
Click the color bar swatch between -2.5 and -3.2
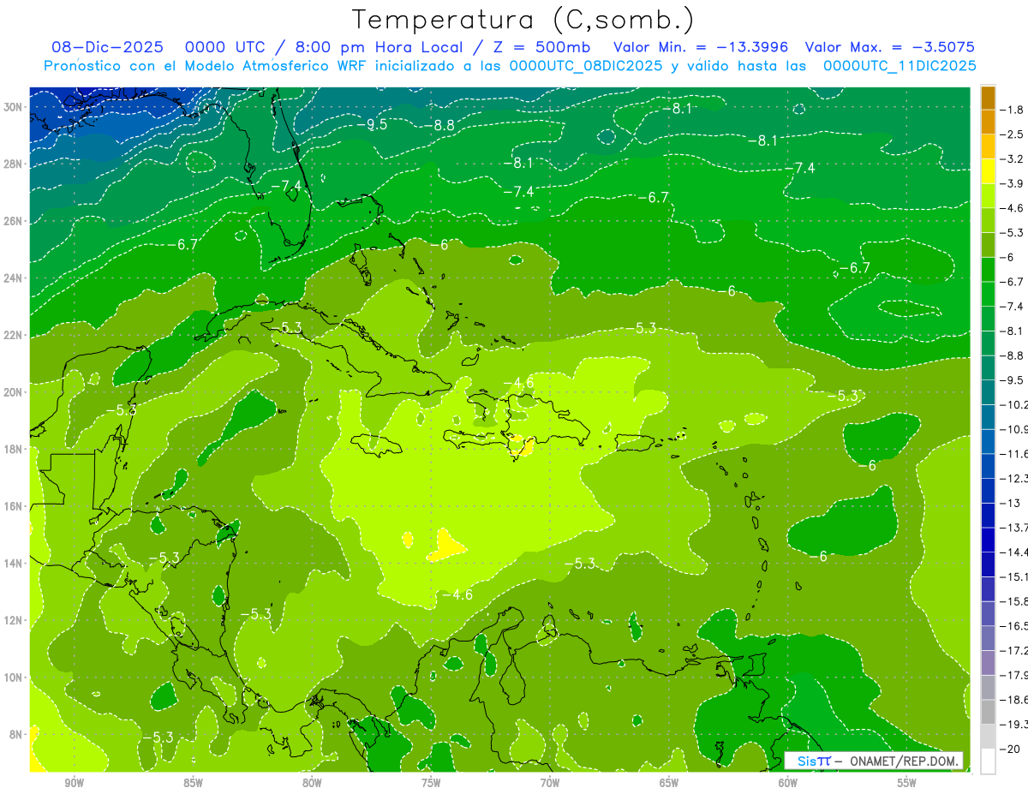[x=988, y=146]
